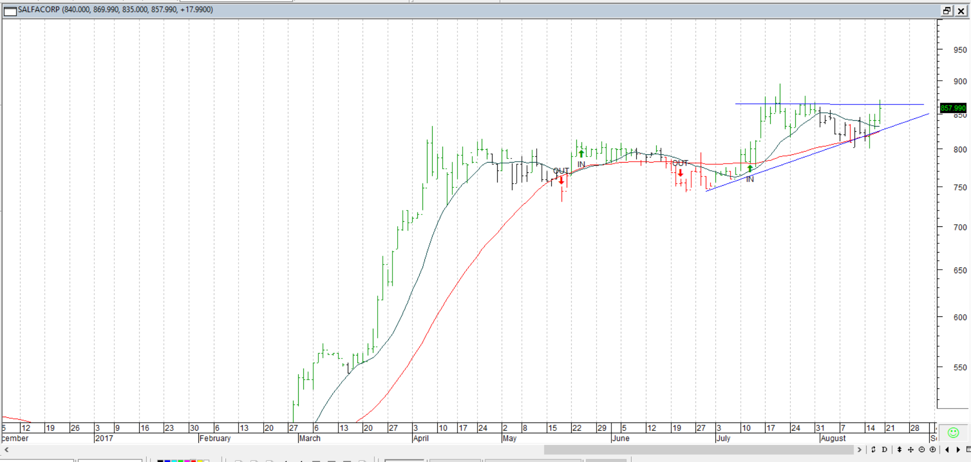Click the SALFACORP price summary title text

click(115, 10)
